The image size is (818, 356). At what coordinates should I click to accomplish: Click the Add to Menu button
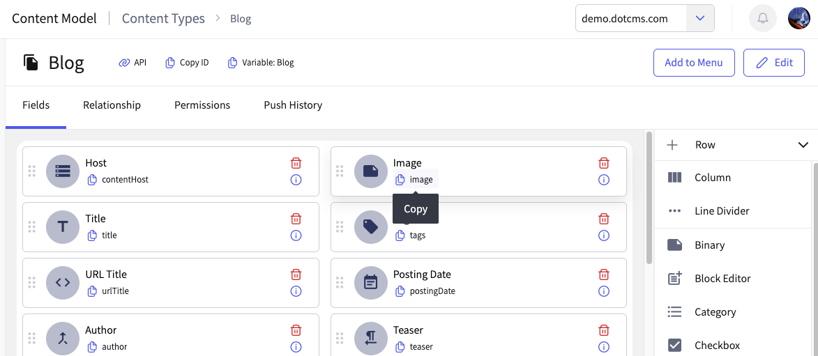[693, 63]
